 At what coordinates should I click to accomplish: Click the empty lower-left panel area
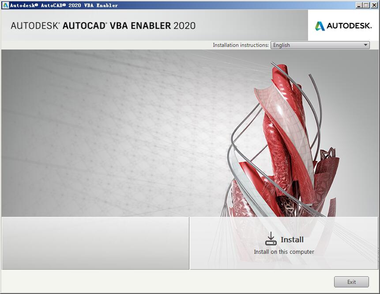click(94, 243)
